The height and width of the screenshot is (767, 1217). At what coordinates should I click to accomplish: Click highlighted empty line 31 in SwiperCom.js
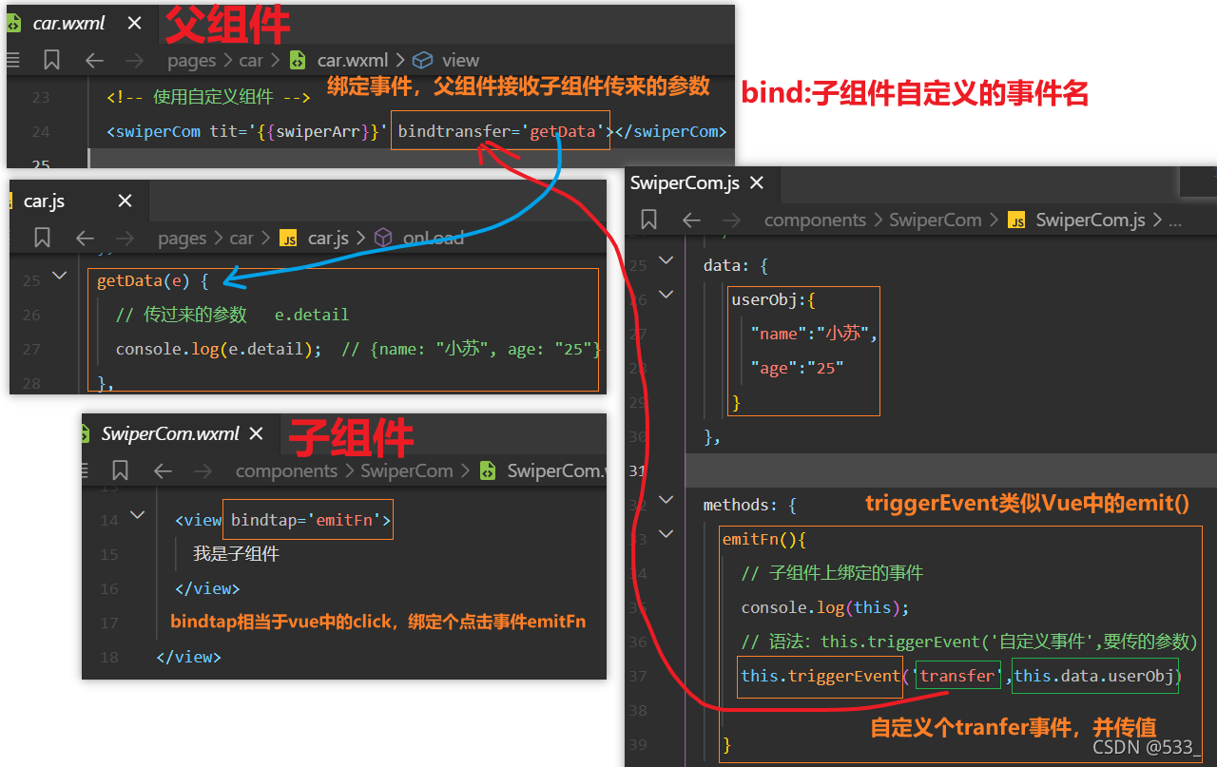(x=951, y=470)
